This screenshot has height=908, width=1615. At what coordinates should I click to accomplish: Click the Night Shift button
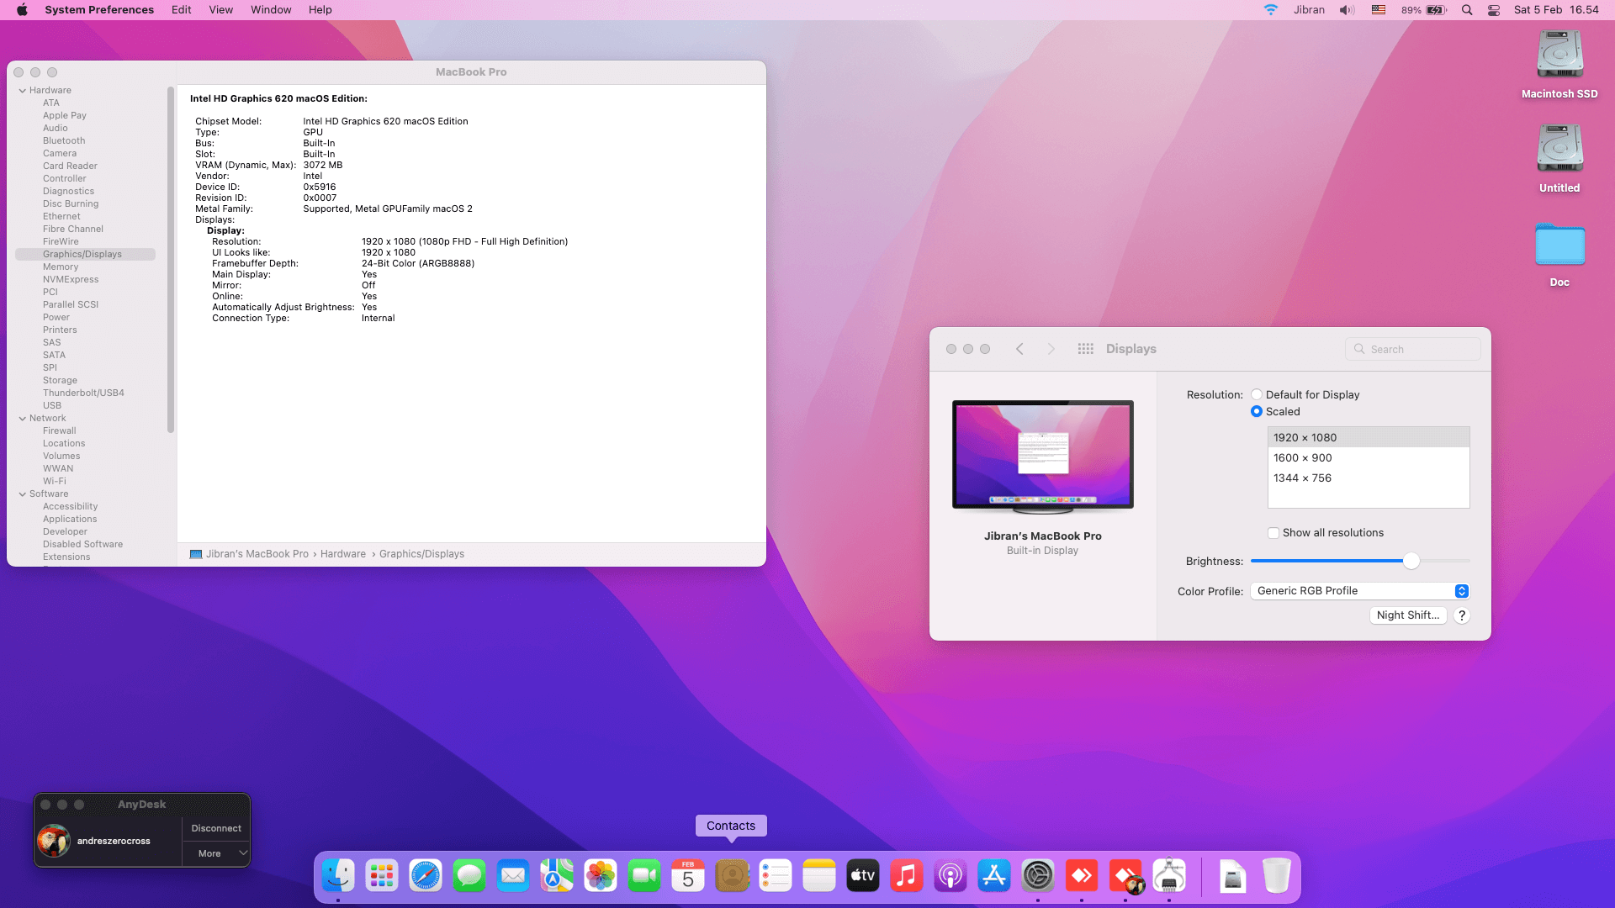(1407, 615)
